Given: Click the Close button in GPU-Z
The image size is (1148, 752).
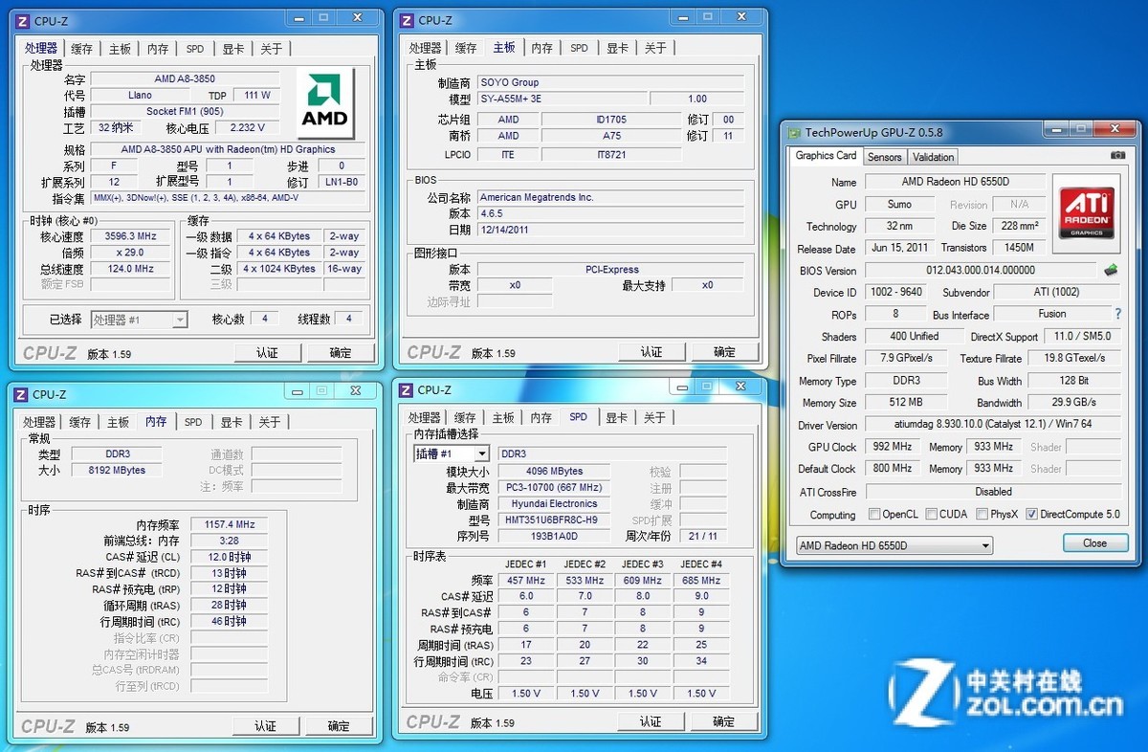Looking at the screenshot, I should click(x=1095, y=542).
